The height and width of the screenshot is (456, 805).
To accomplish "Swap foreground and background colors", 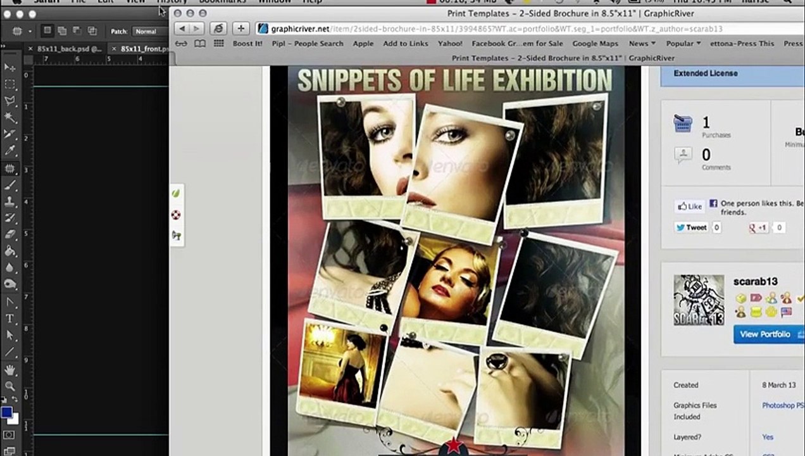I will (x=15, y=400).
